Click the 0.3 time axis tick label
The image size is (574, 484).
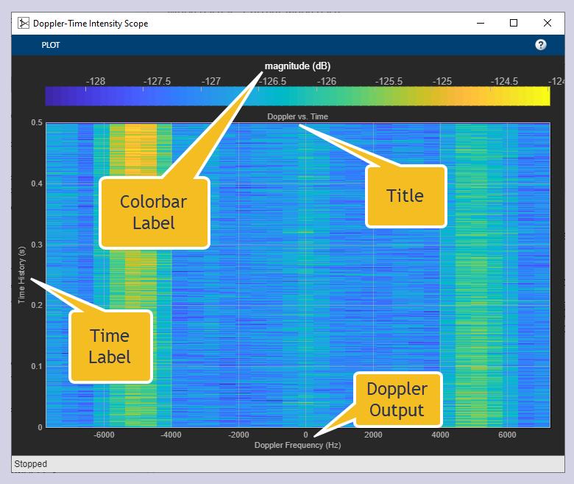[37, 245]
